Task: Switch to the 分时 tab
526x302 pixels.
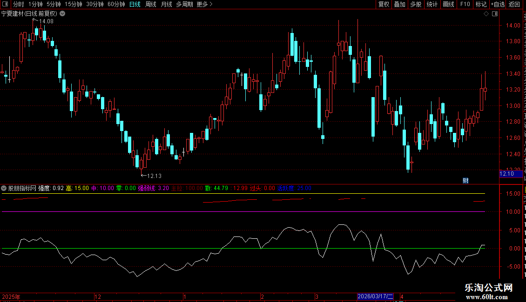Action: point(19,4)
